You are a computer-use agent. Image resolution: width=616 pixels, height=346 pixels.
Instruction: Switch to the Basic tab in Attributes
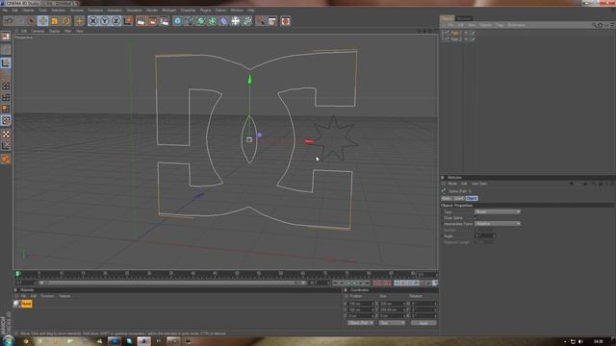[x=447, y=199]
